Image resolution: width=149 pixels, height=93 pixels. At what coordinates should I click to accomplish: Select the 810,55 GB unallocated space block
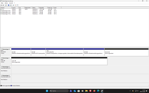click(x=127, y=52)
